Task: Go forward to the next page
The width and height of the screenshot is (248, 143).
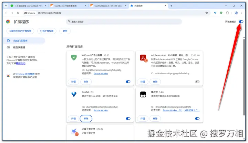Action: click(12, 13)
